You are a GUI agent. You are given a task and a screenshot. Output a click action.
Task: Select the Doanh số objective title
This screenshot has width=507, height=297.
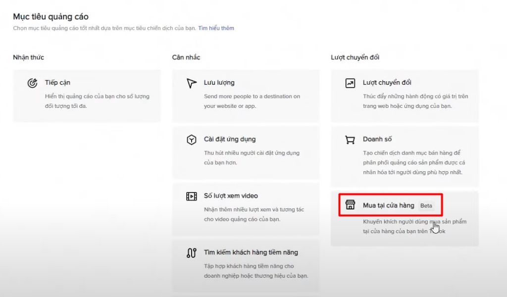[x=377, y=139]
